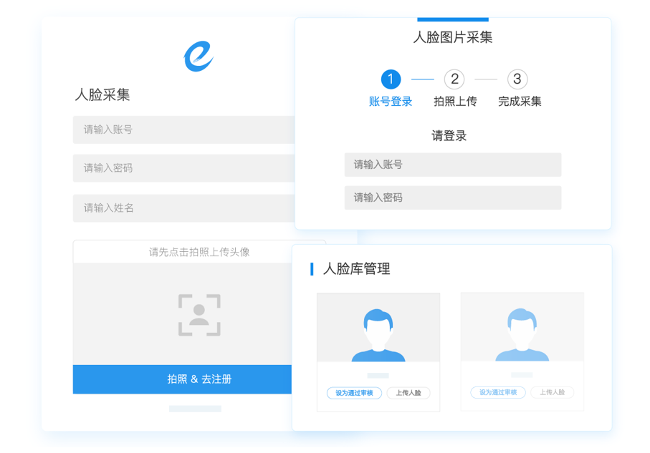Screen dimensions: 650x453
Task: Focus 请输入密码 field in 人脸采集 form
Action: click(184, 168)
